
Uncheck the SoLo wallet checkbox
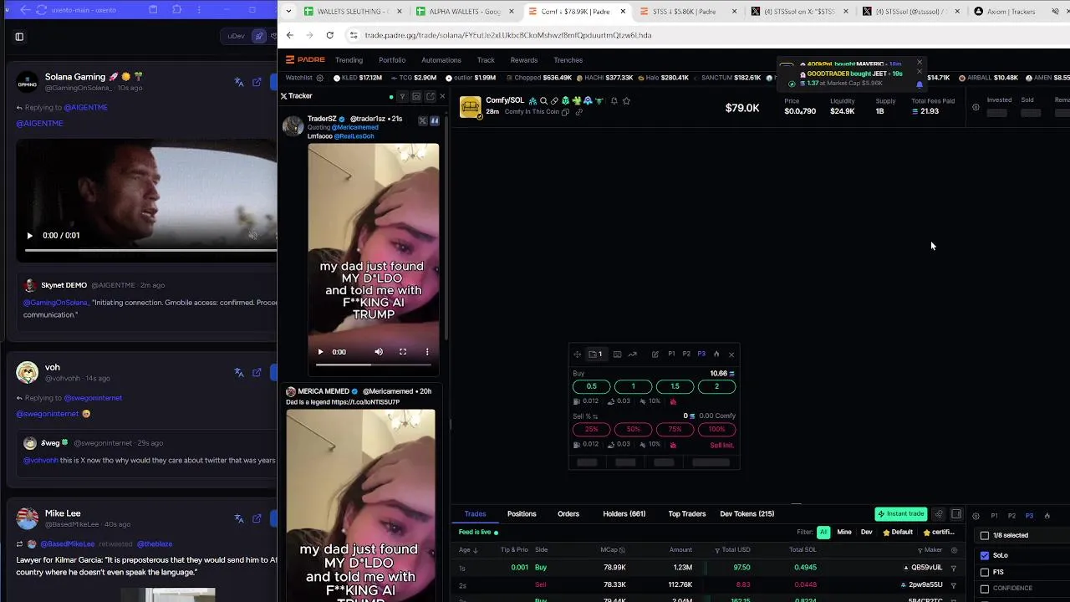point(985,555)
